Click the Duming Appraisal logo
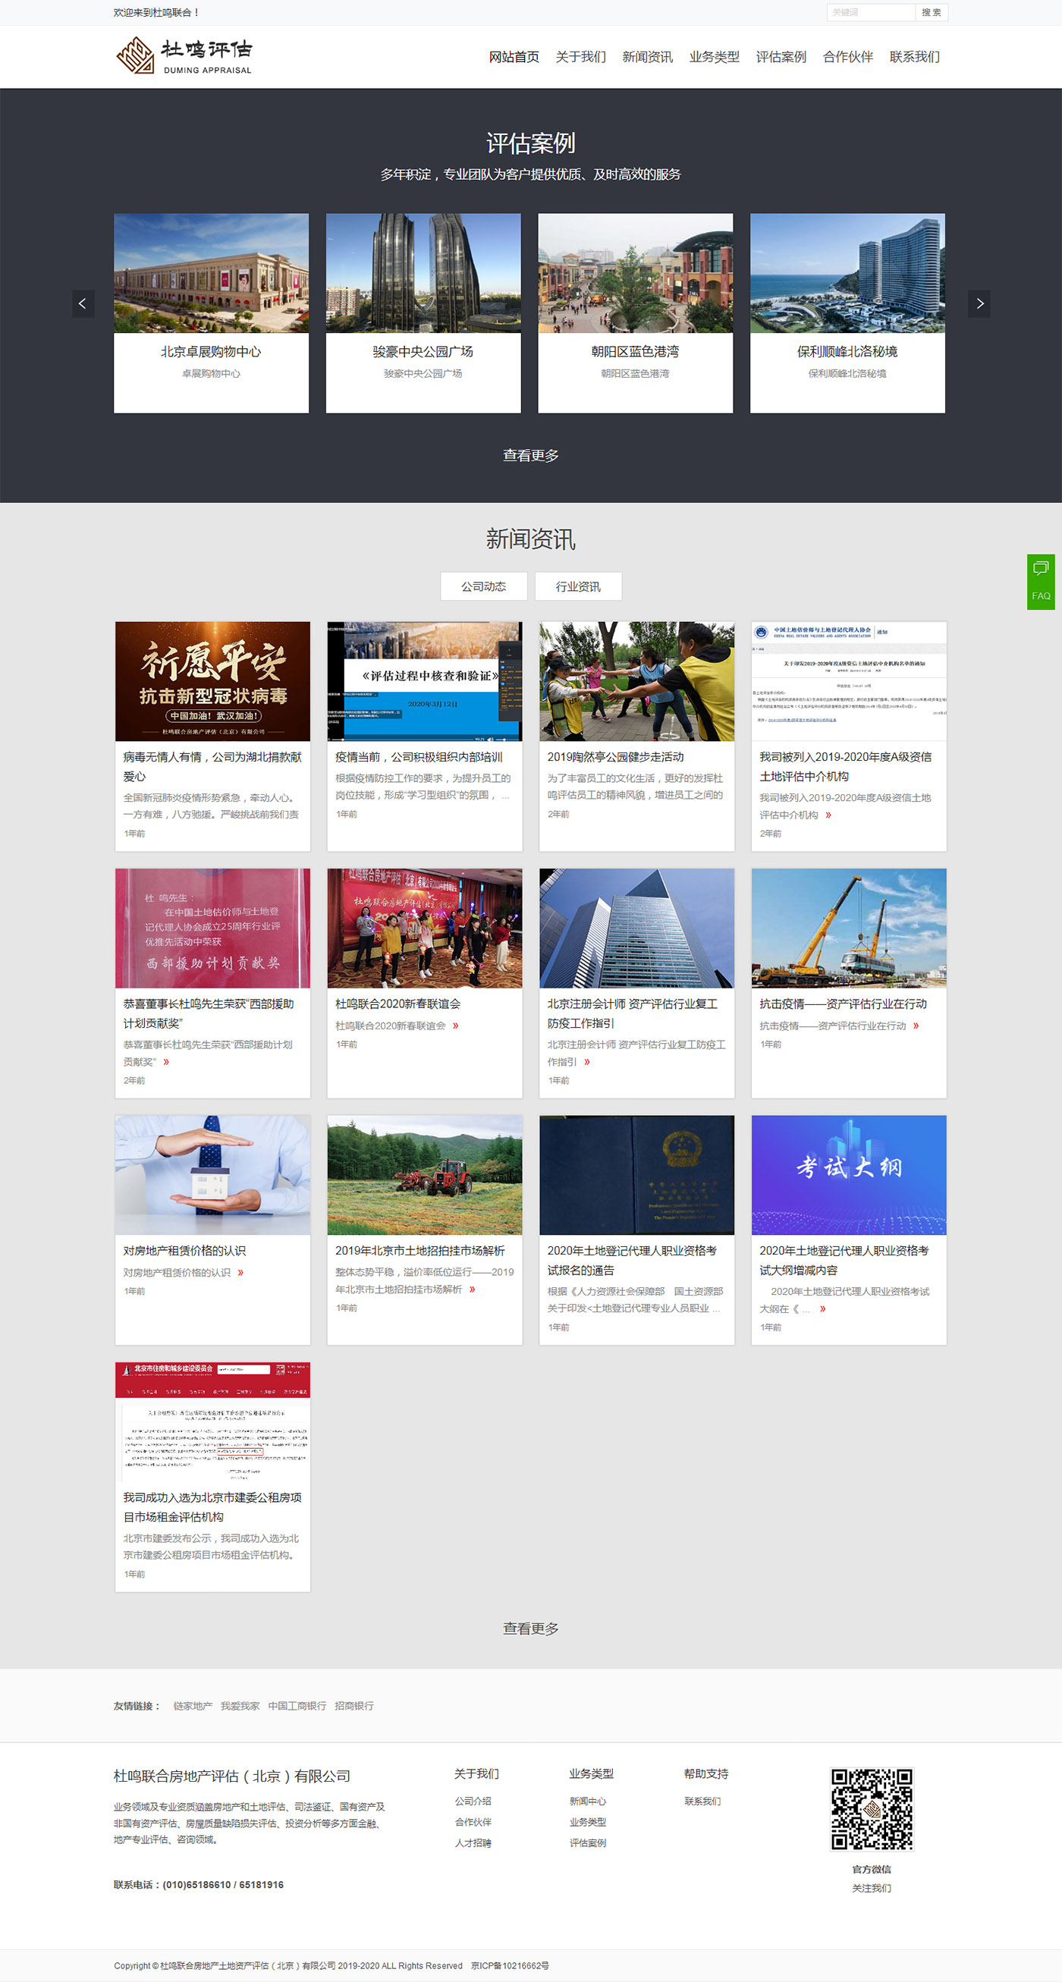The width and height of the screenshot is (1062, 1982). (x=184, y=56)
